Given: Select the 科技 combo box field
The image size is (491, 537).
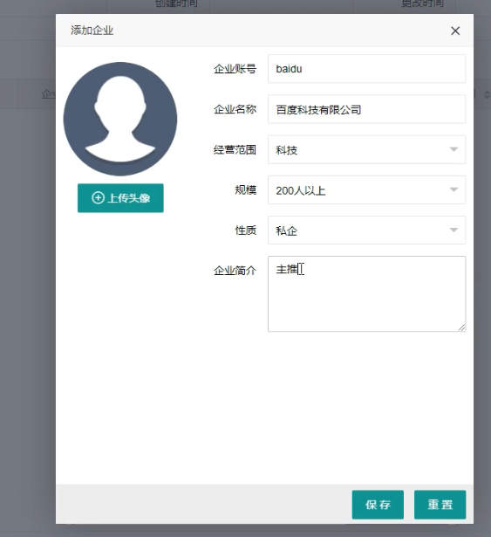Looking at the screenshot, I should tap(366, 149).
